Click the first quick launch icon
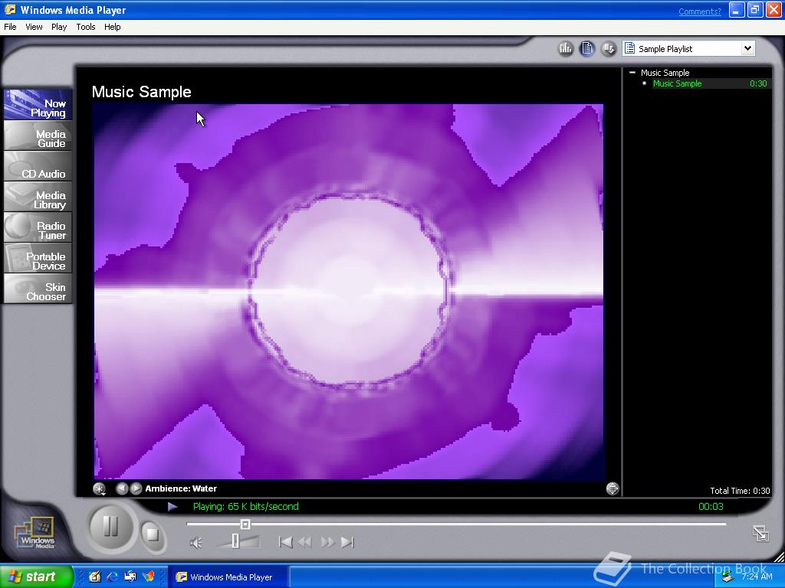785x588 pixels. 94,577
